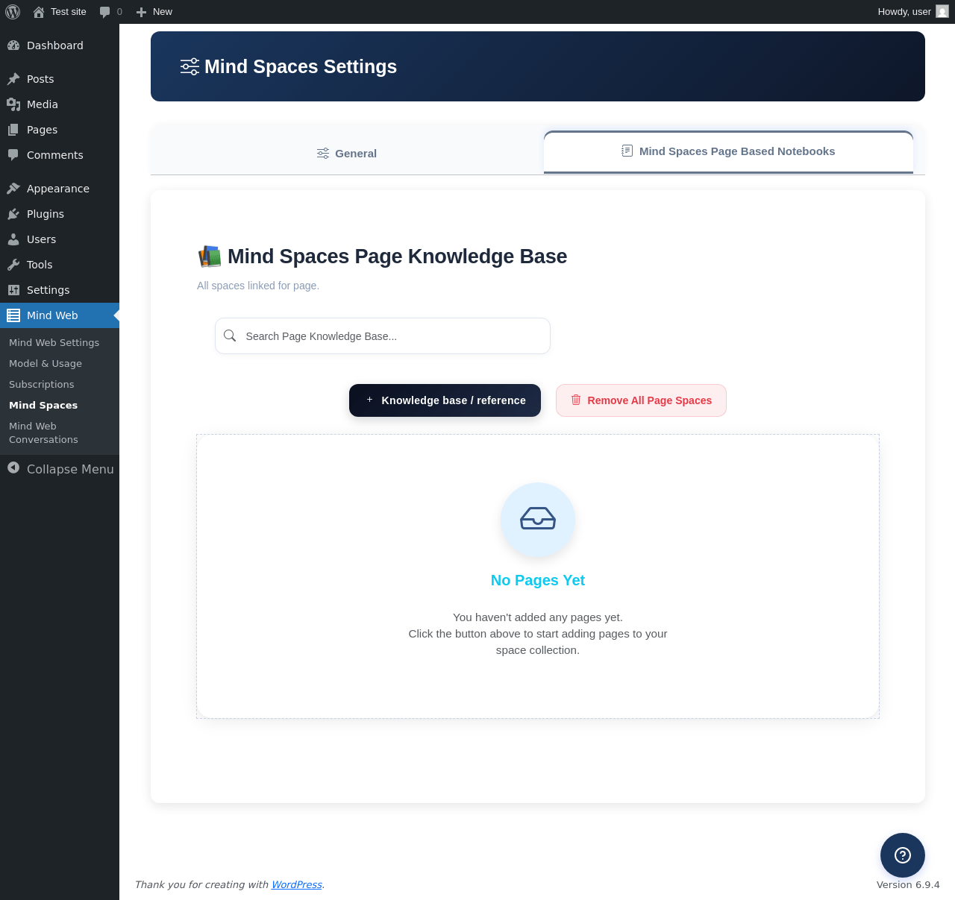This screenshot has height=900, width=955.
Task: Click the Collapse Menu arrow icon
Action: (13, 468)
